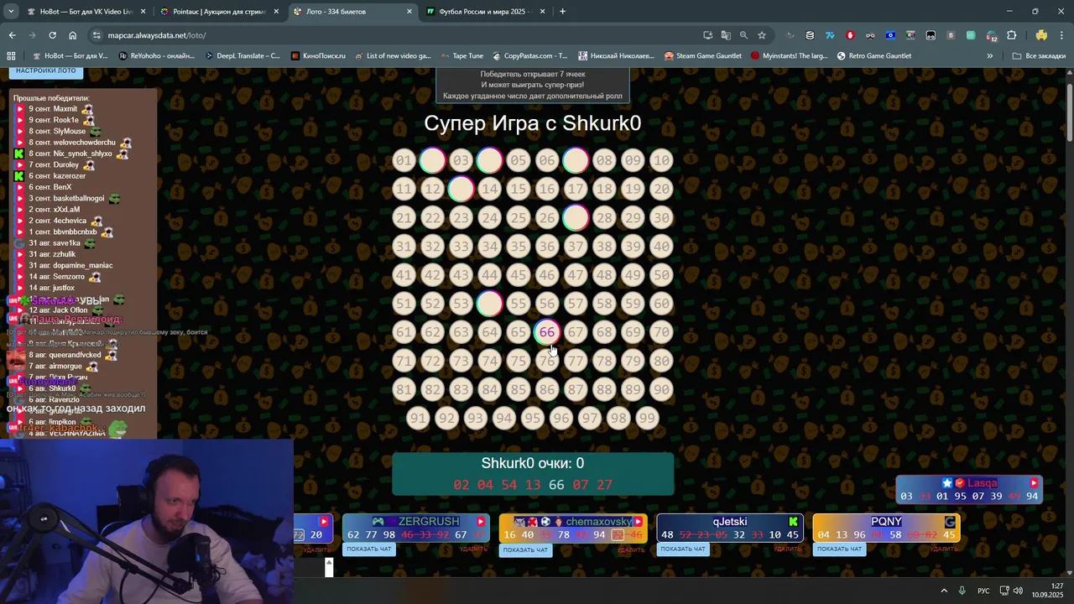The height and width of the screenshot is (604, 1074).
Task: Choose lotto cell 10
Action: click(x=662, y=160)
